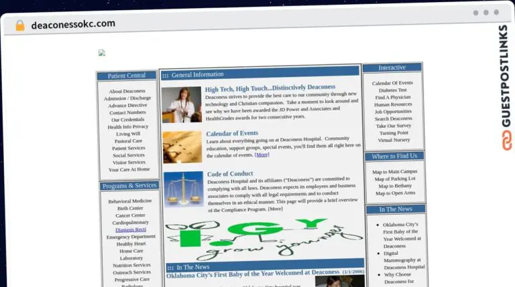Follow the More link under Code of Conduct
The image size is (515, 287).
(275, 209)
